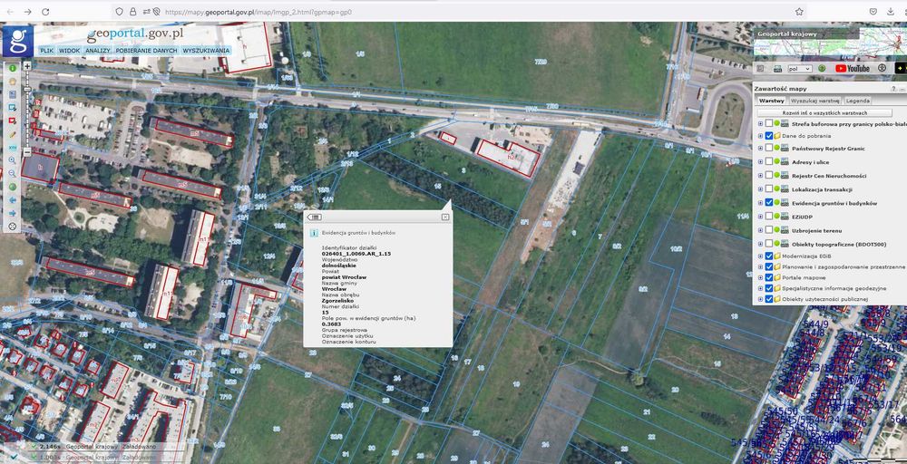907x464 pixels.
Task: Open the POBIERANIE DANYCH menu
Action: 146,51
